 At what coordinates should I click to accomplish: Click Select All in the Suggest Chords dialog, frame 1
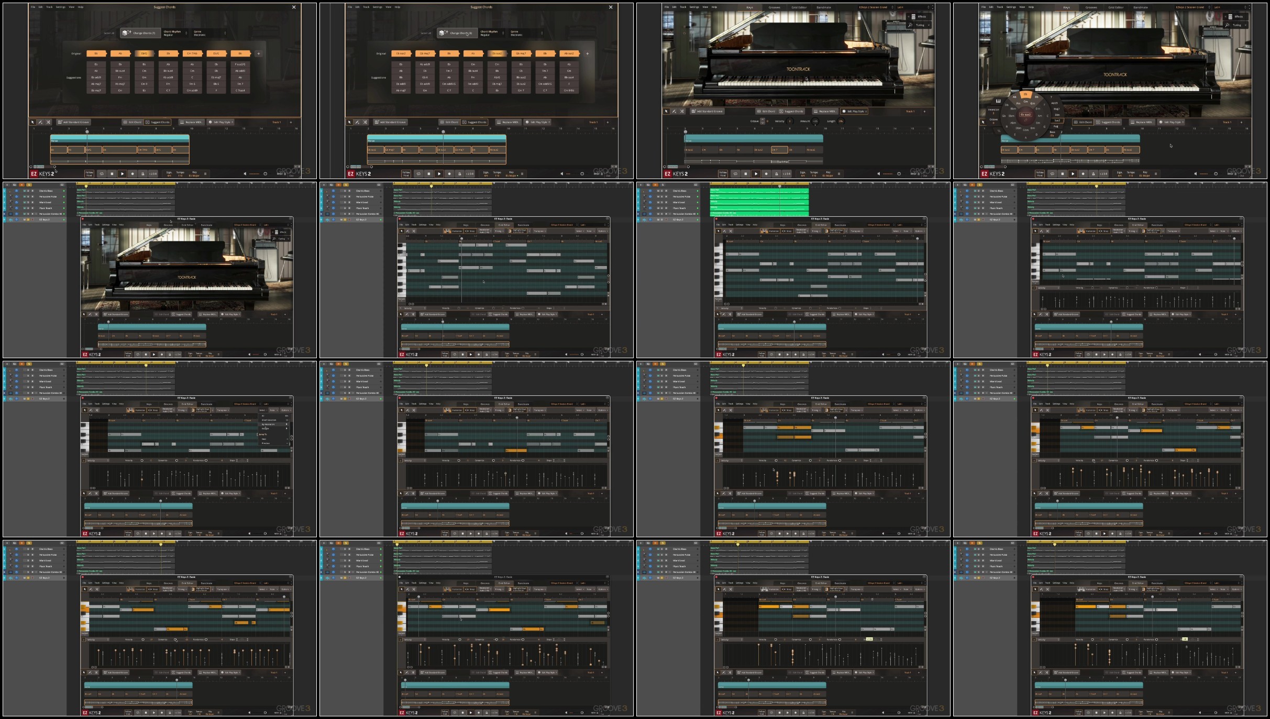[x=109, y=33]
